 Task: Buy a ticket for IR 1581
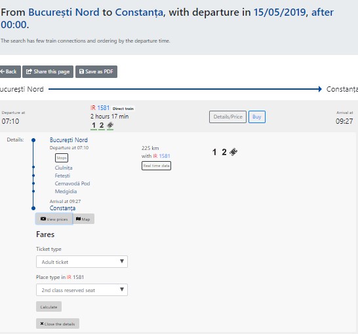pos(257,117)
